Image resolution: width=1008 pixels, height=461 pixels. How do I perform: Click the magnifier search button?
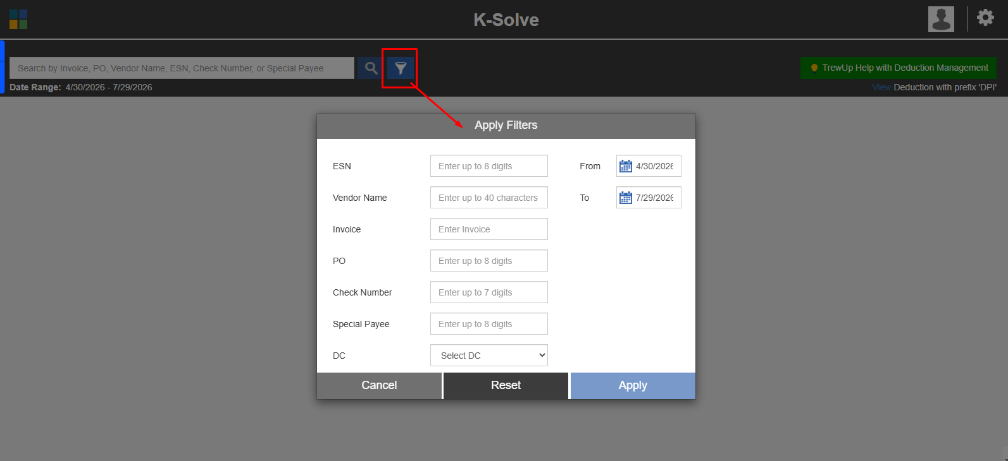click(371, 68)
